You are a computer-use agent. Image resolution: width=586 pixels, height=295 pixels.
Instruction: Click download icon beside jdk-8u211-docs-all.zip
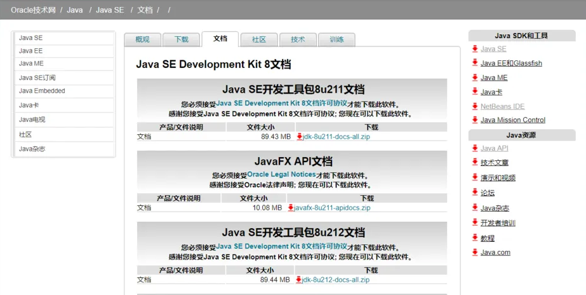(x=300, y=137)
